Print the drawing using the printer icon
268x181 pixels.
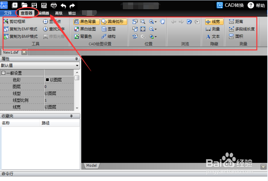point(54,5)
